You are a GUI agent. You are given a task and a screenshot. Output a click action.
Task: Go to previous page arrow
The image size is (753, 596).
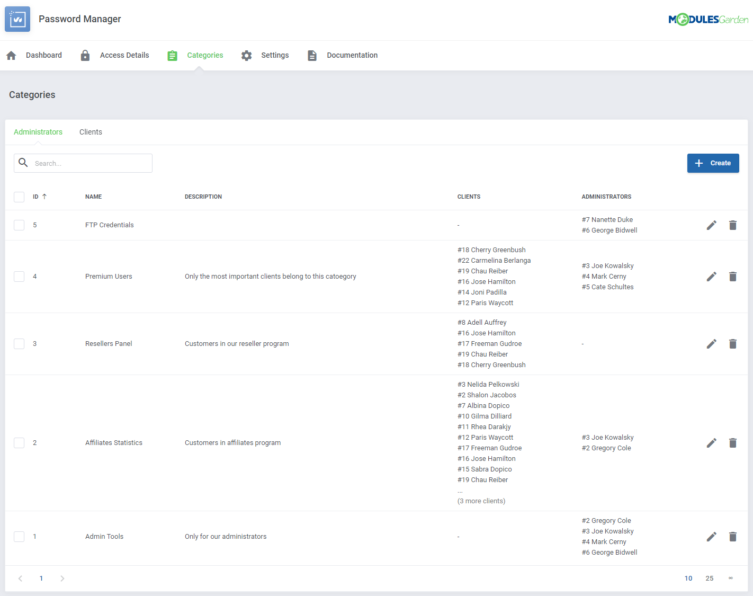(x=20, y=579)
